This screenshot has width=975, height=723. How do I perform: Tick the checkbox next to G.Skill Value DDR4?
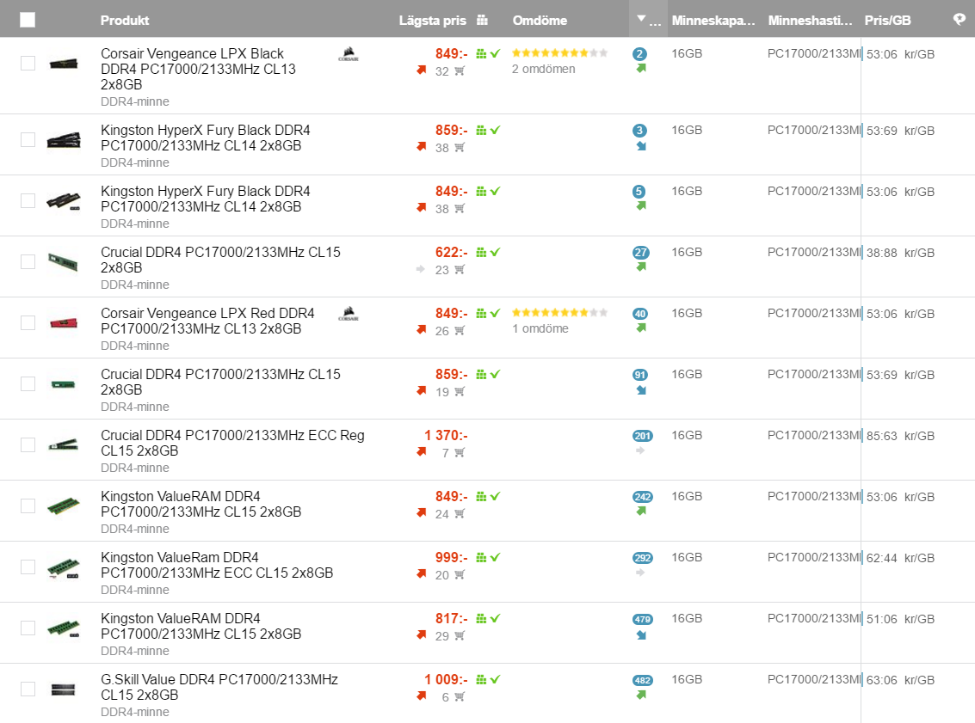pyautogui.click(x=28, y=689)
